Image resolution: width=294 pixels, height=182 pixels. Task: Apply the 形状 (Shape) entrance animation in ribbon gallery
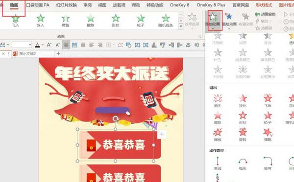[x=116, y=21]
